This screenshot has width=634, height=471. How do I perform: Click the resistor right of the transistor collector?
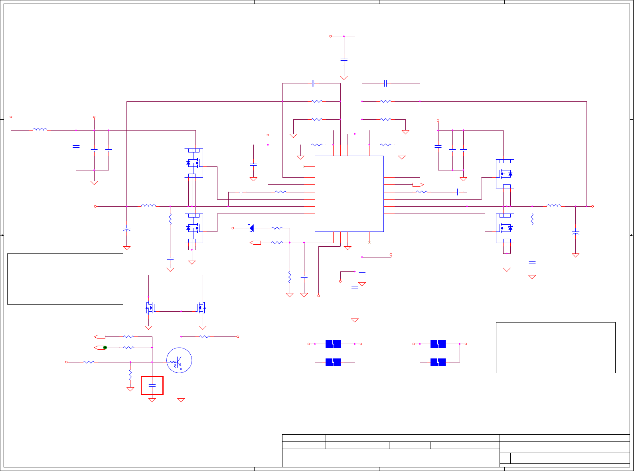click(205, 336)
